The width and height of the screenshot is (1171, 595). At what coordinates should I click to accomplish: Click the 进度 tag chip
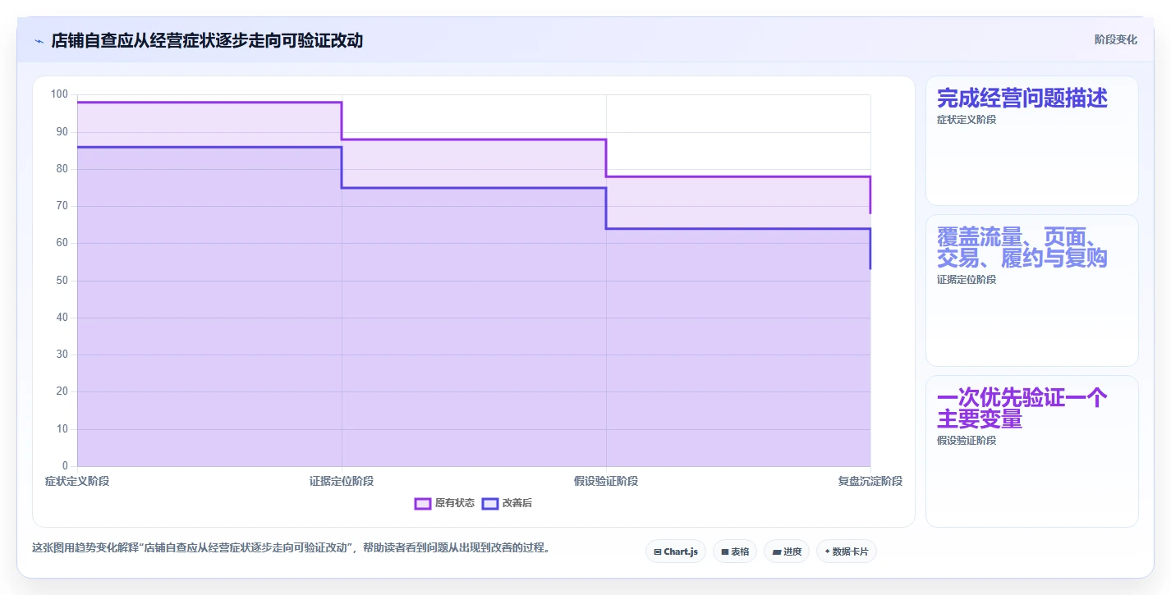(x=787, y=552)
